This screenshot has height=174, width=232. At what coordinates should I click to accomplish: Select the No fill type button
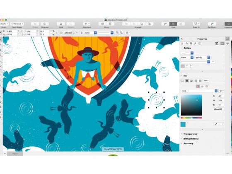point(183,81)
